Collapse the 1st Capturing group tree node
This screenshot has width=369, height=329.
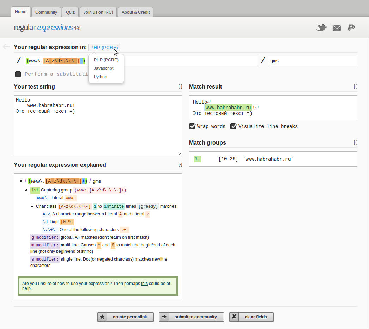(27, 190)
